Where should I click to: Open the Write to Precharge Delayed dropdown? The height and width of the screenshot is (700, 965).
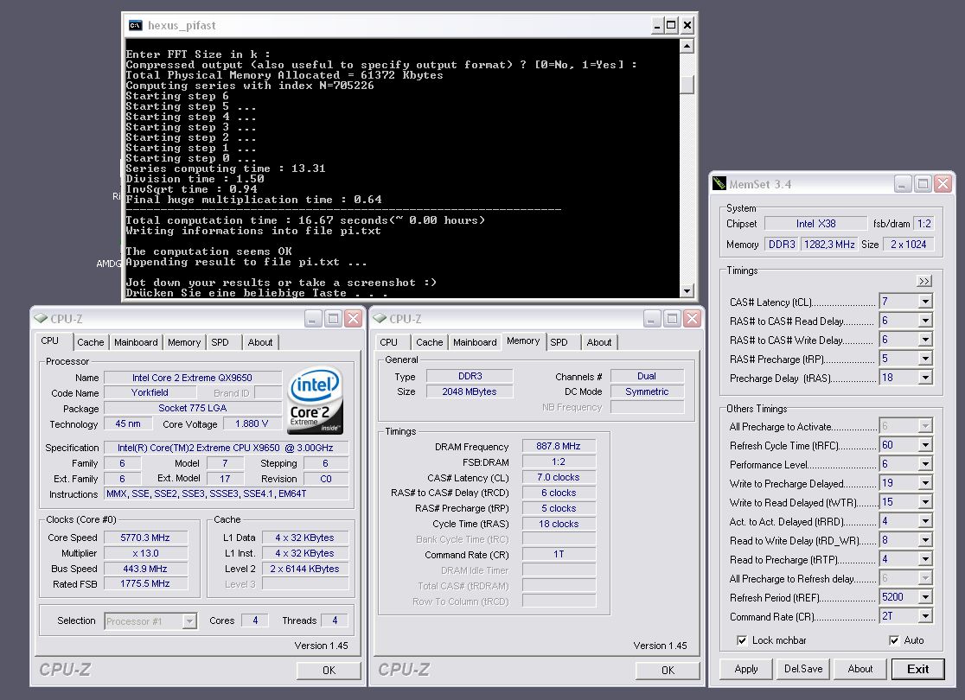point(925,483)
